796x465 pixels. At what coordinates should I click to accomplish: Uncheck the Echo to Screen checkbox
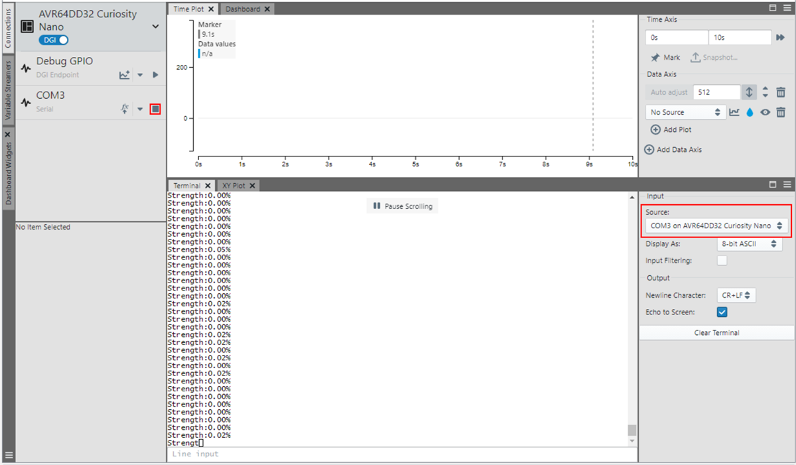pyautogui.click(x=722, y=312)
